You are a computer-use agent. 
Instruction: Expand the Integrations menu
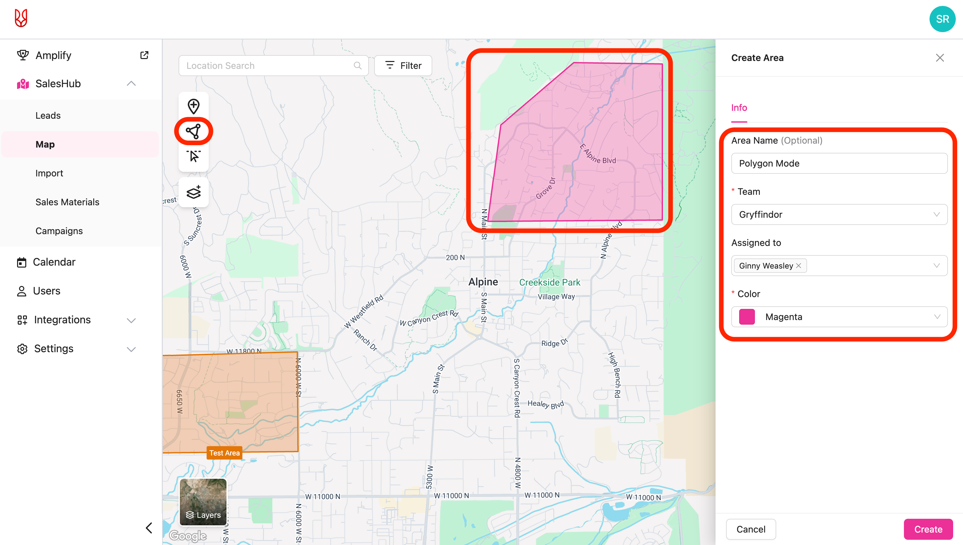(131, 320)
